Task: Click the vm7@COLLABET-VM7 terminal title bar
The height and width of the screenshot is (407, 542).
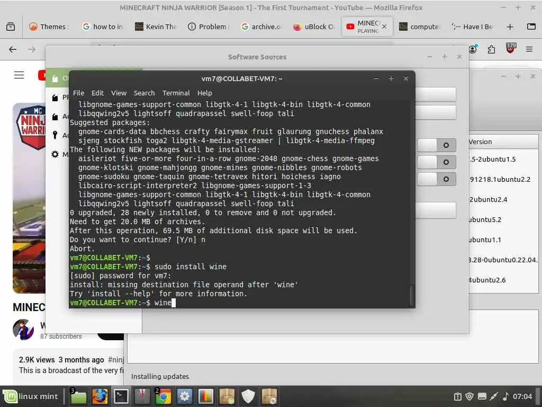Action: 242,78
